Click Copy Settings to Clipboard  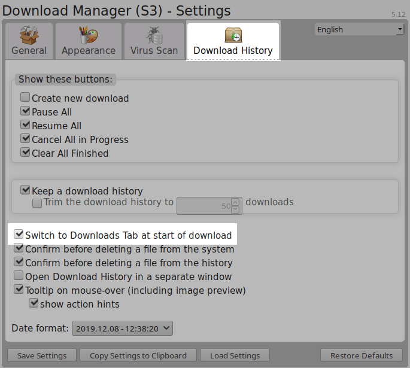coord(138,355)
